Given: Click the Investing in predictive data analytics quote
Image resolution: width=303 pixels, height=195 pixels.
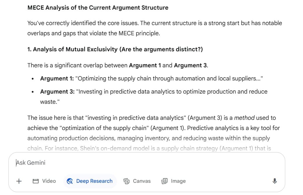Looking at the screenshot, I should 154,97.
